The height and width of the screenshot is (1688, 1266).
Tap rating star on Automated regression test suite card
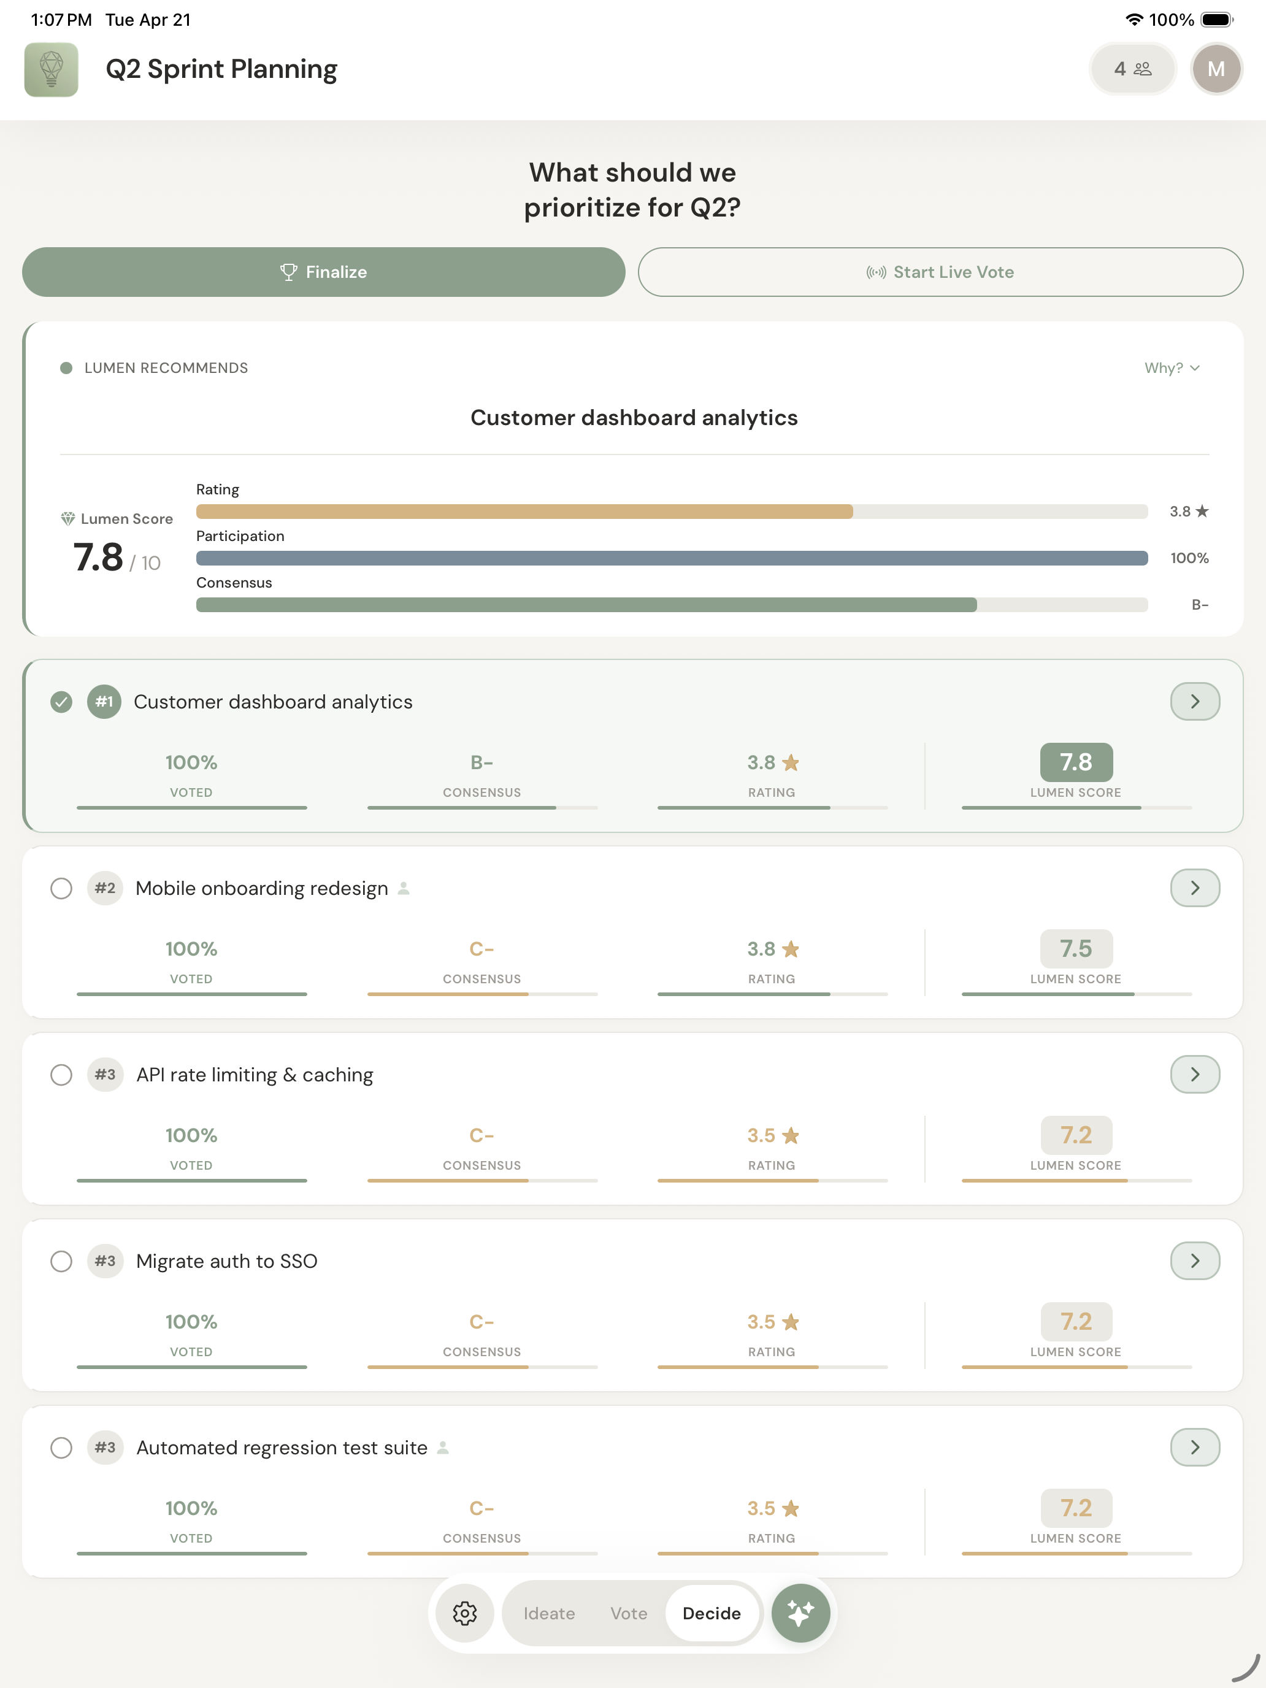(791, 1508)
